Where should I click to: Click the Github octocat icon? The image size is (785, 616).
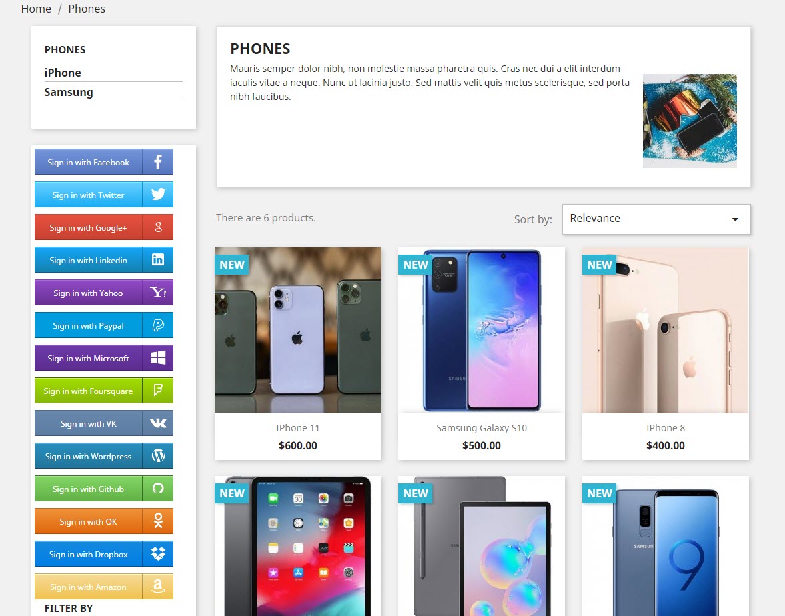(158, 488)
